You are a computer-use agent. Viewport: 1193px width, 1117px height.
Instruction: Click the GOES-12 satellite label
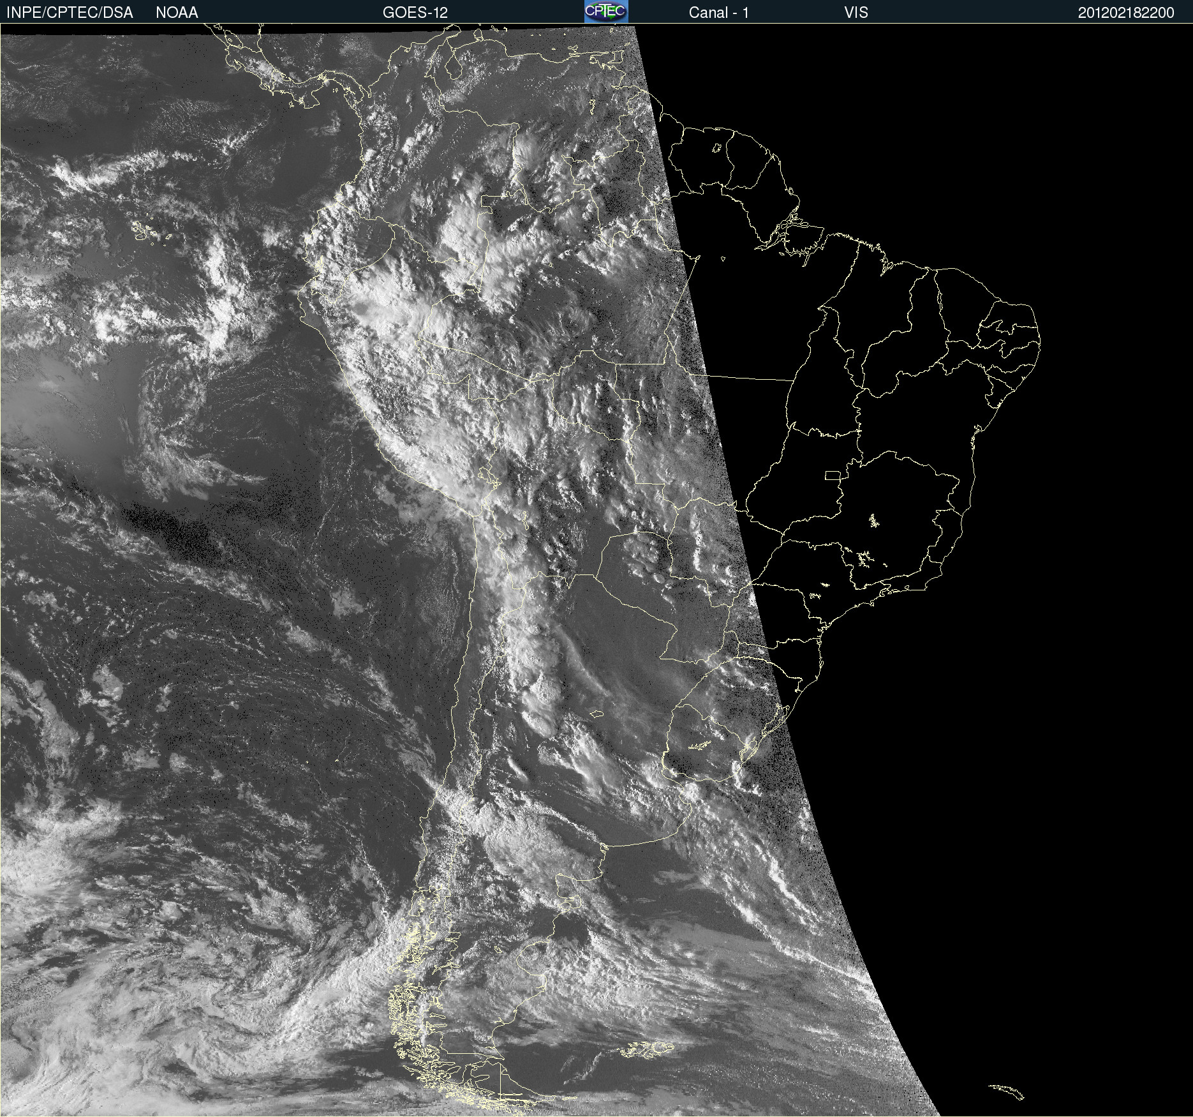click(415, 13)
